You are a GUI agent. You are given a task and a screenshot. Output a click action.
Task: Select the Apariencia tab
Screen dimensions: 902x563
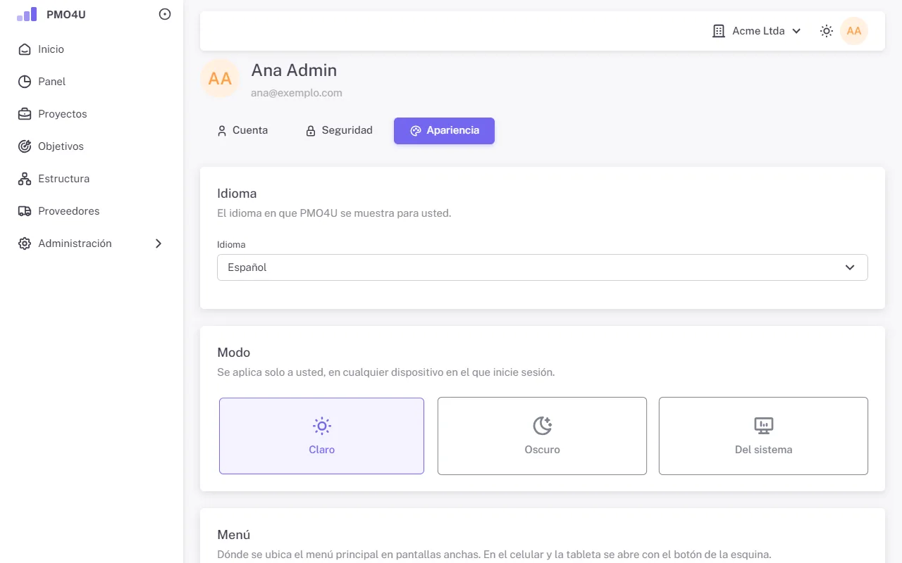(444, 130)
